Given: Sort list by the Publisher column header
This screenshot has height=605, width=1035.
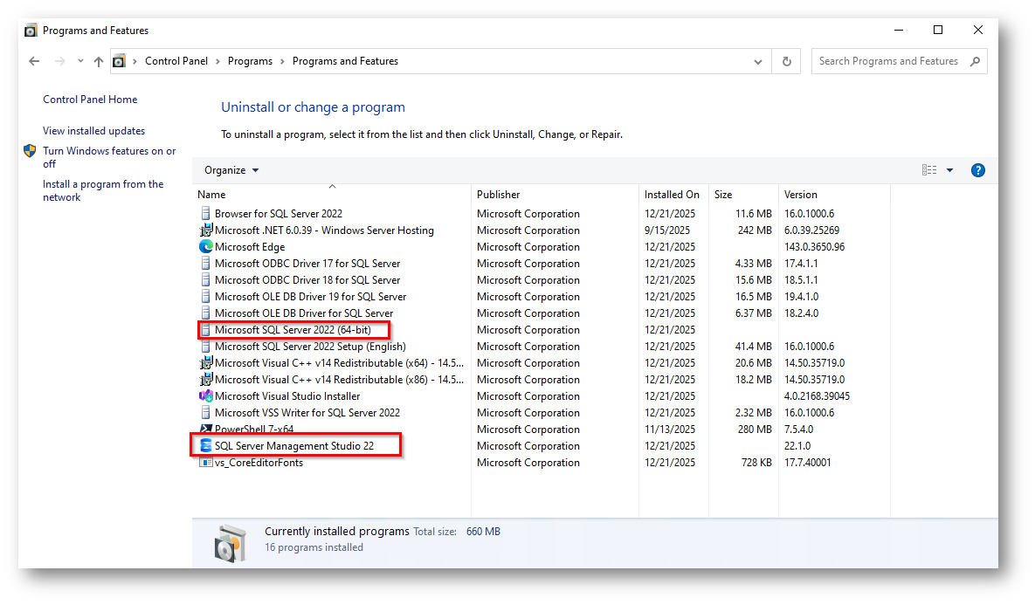Looking at the screenshot, I should pyautogui.click(x=499, y=195).
